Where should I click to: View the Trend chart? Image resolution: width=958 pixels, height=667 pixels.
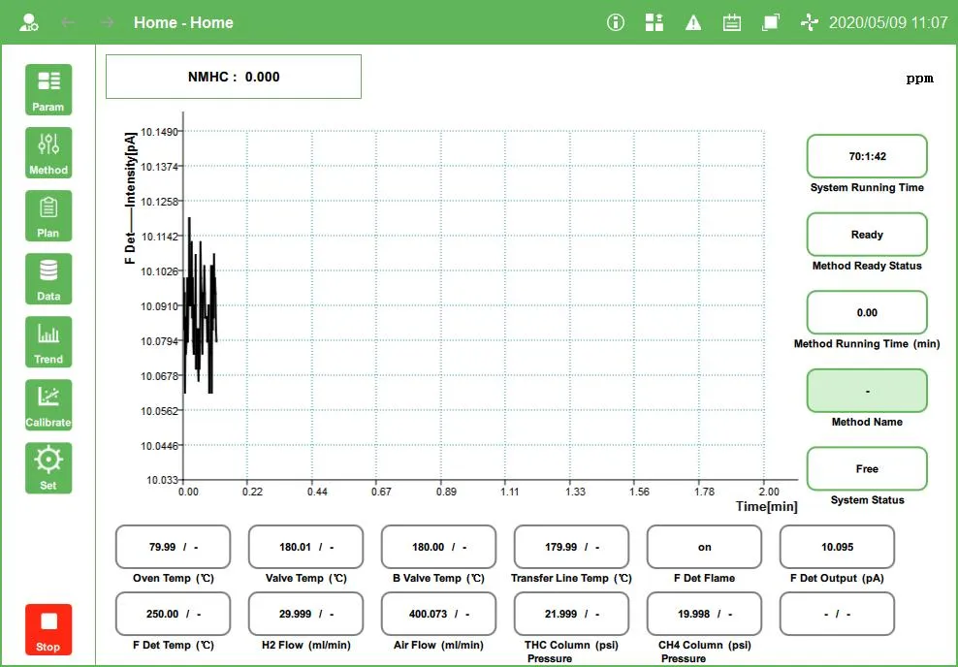pos(48,341)
